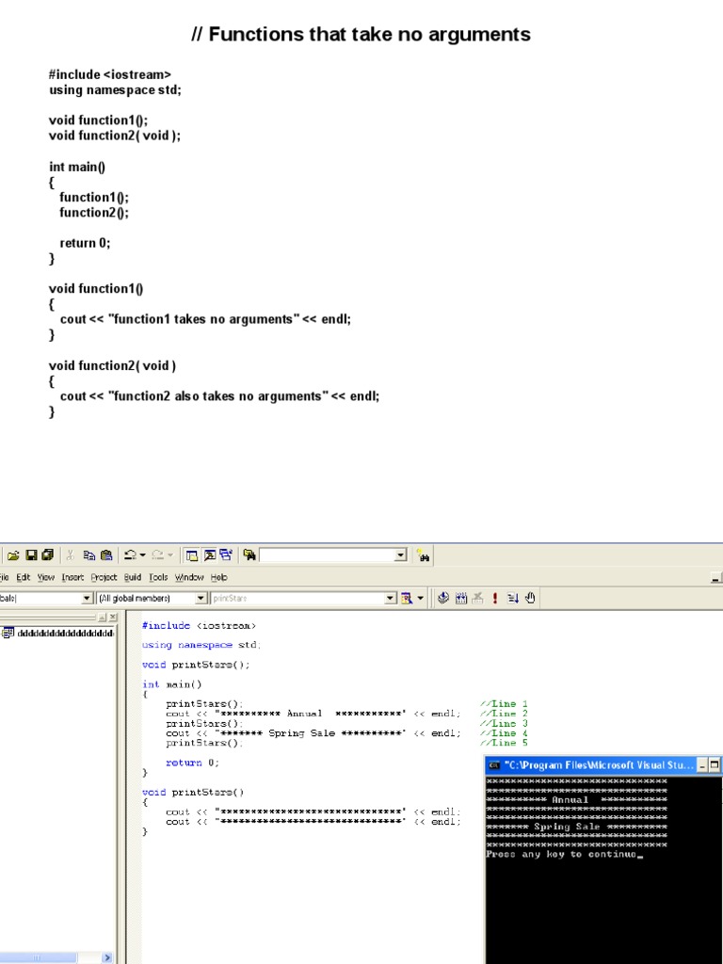This screenshot has width=723, height=964.
Task: Click the WizardBar actions icon
Action: (407, 598)
